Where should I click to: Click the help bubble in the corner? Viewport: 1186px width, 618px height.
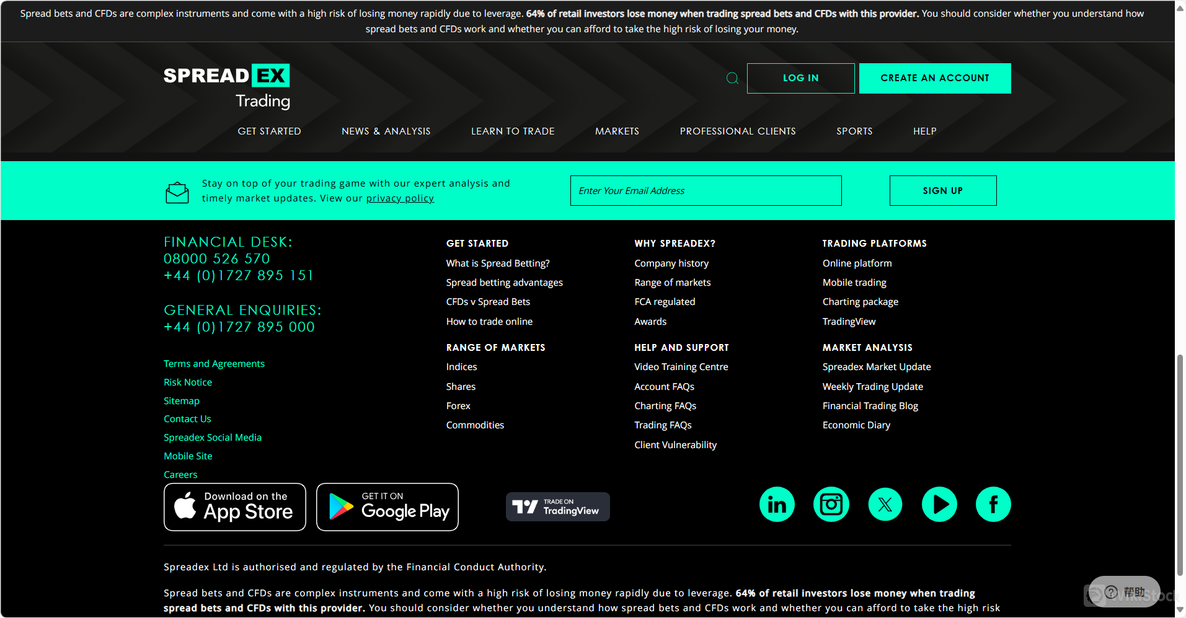pyautogui.click(x=1125, y=592)
